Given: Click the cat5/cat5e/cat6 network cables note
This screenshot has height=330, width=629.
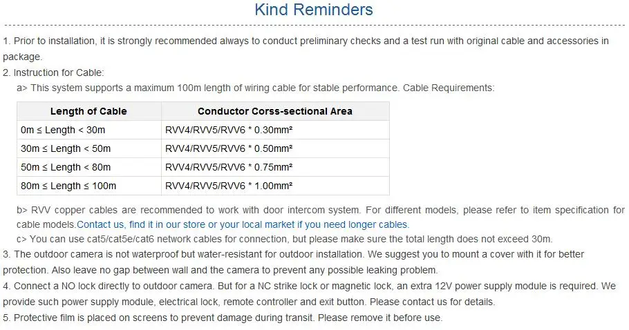Looking at the screenshot, I should [x=284, y=239].
